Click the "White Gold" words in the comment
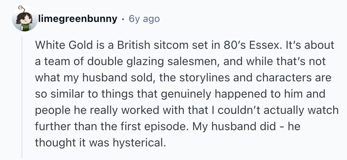The height and width of the screenshot is (160, 347). tap(64, 45)
